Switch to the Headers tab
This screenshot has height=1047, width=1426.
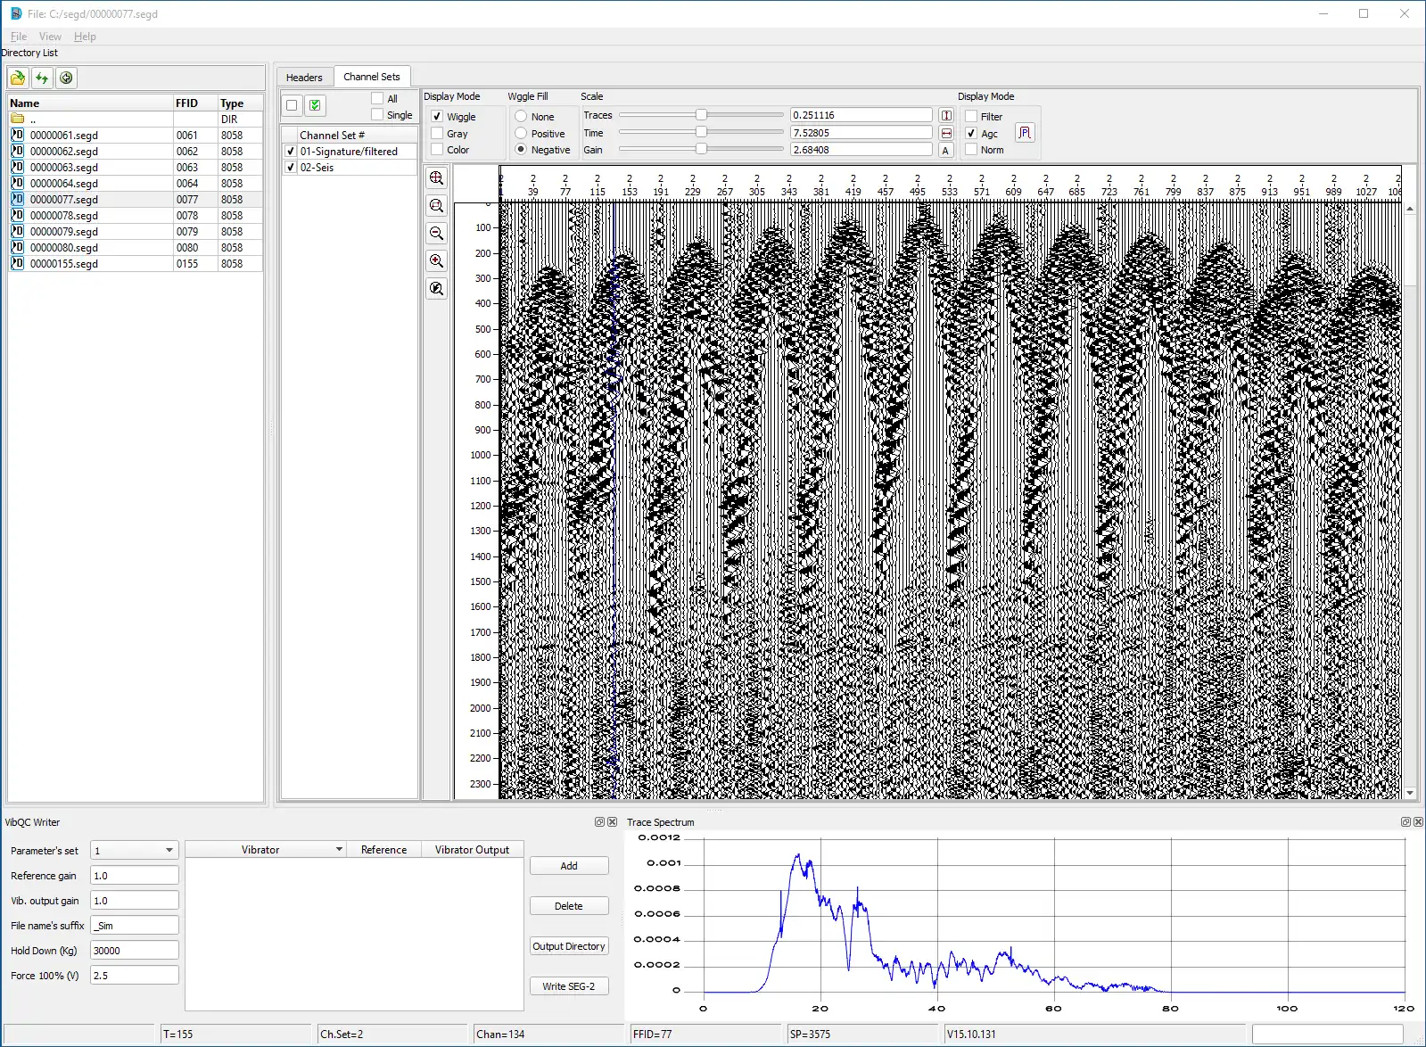(x=304, y=78)
